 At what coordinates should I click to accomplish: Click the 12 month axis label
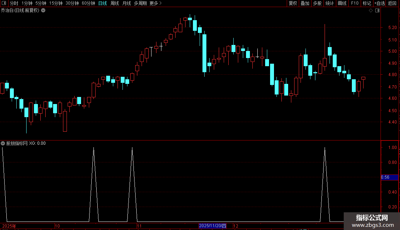[236, 226]
